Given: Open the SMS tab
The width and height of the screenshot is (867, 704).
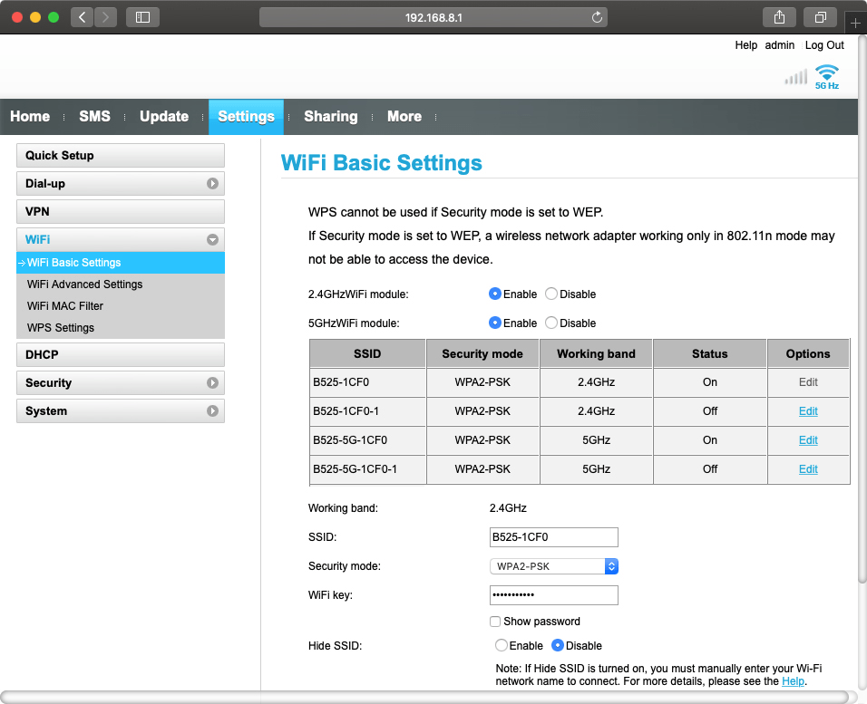Looking at the screenshot, I should point(94,117).
